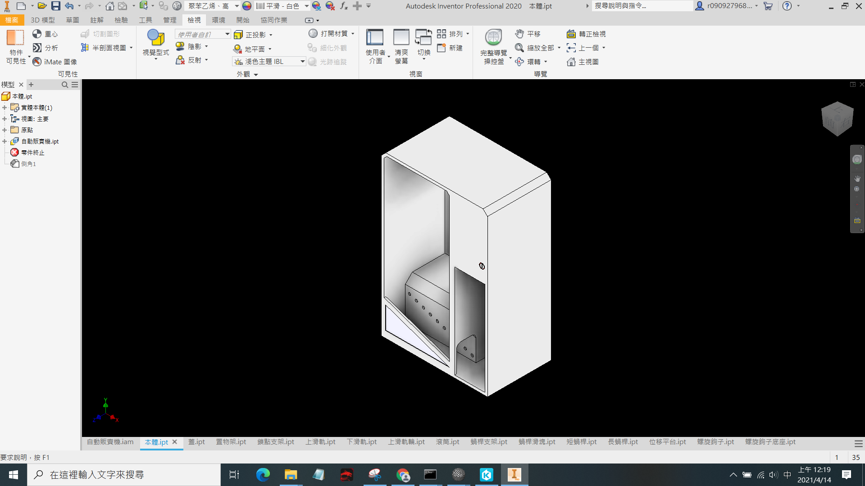Go to 主視圖 home view
This screenshot has height=486, width=865.
click(x=583, y=62)
